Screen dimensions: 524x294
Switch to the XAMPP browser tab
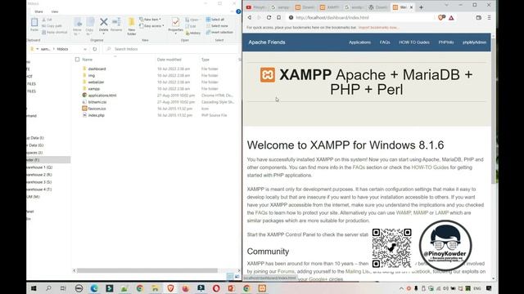point(330,7)
